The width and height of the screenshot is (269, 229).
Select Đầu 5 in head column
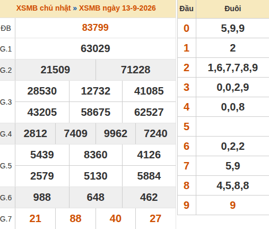[186, 126]
